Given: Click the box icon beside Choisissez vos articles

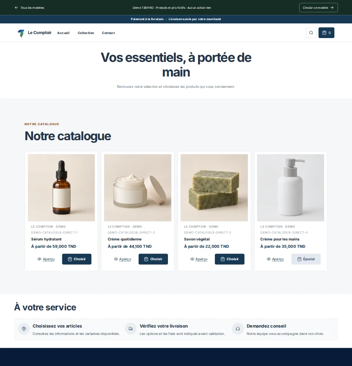Looking at the screenshot, I should [24, 329].
